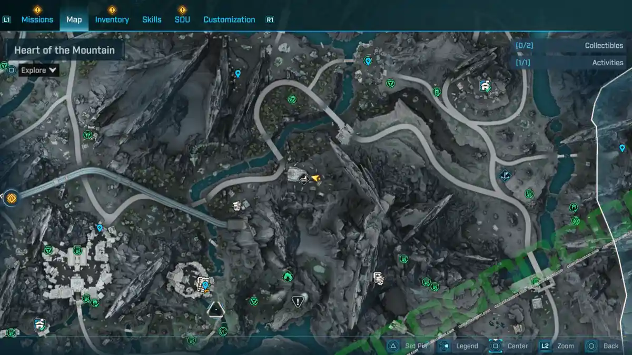Click the blue diamond marker by the road

pyautogui.click(x=506, y=175)
